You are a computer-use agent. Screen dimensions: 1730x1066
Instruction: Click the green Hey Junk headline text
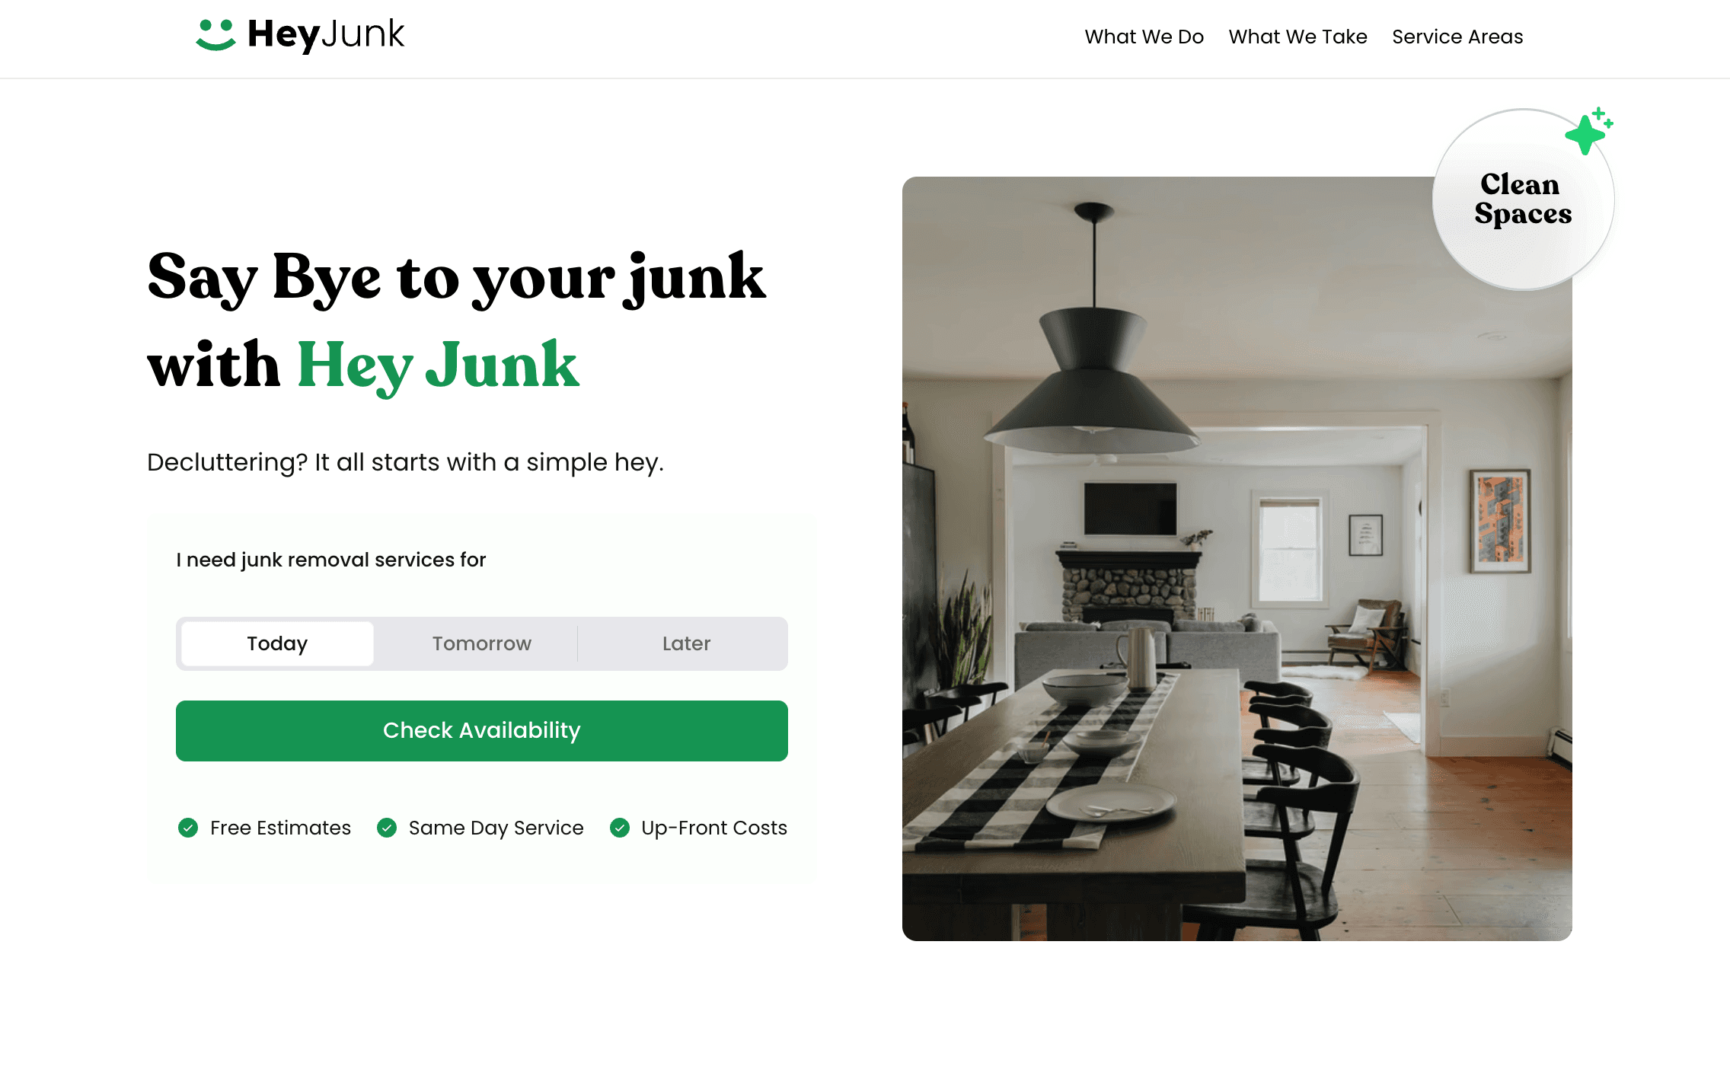tap(438, 366)
